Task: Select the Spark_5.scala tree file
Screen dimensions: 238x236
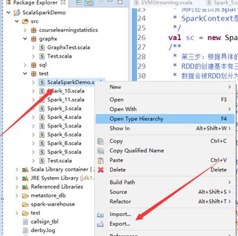Action: click(x=64, y=126)
